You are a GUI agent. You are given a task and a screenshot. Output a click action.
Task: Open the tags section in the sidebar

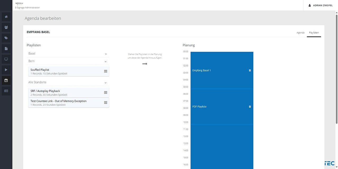6,38
